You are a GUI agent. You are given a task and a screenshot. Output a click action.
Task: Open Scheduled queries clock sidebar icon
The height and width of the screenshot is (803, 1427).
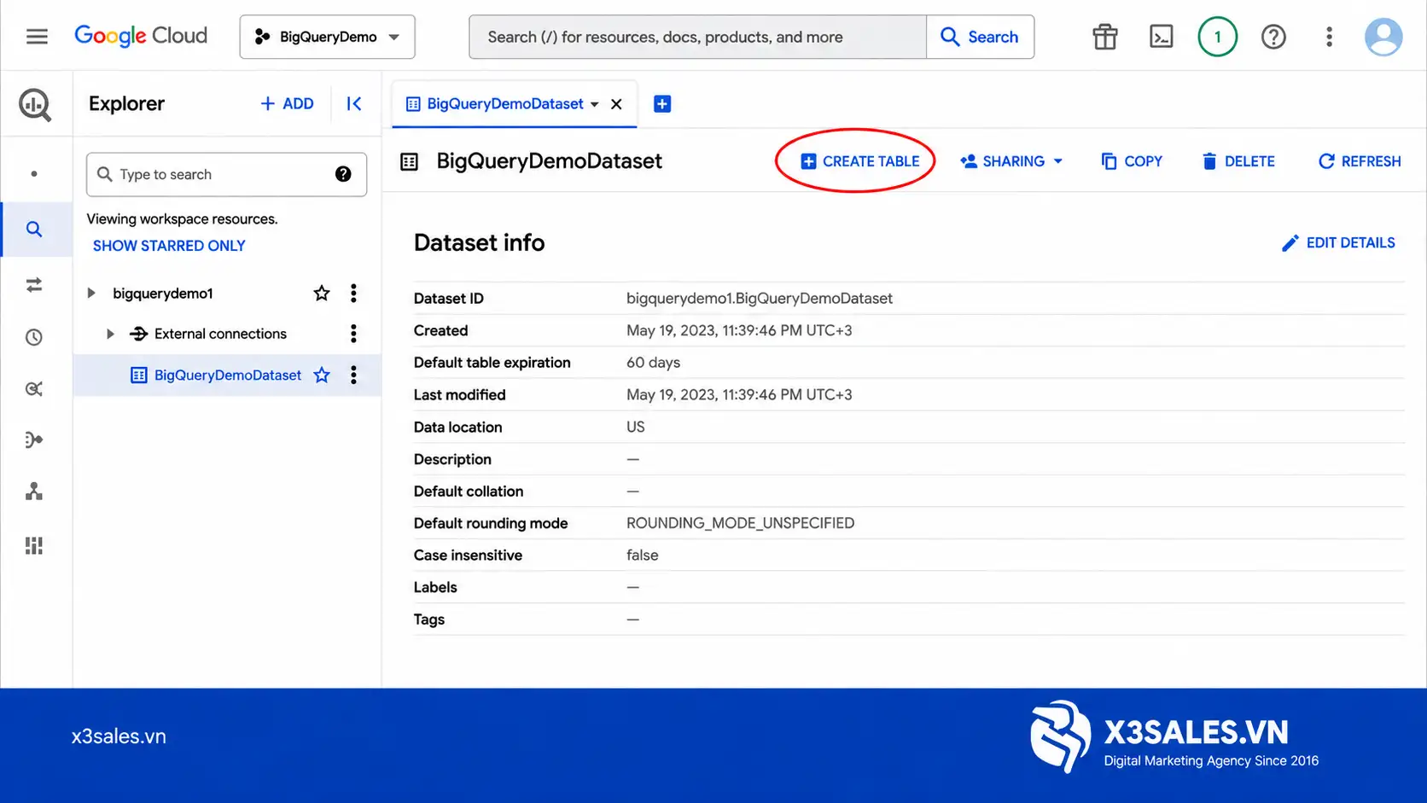click(34, 337)
